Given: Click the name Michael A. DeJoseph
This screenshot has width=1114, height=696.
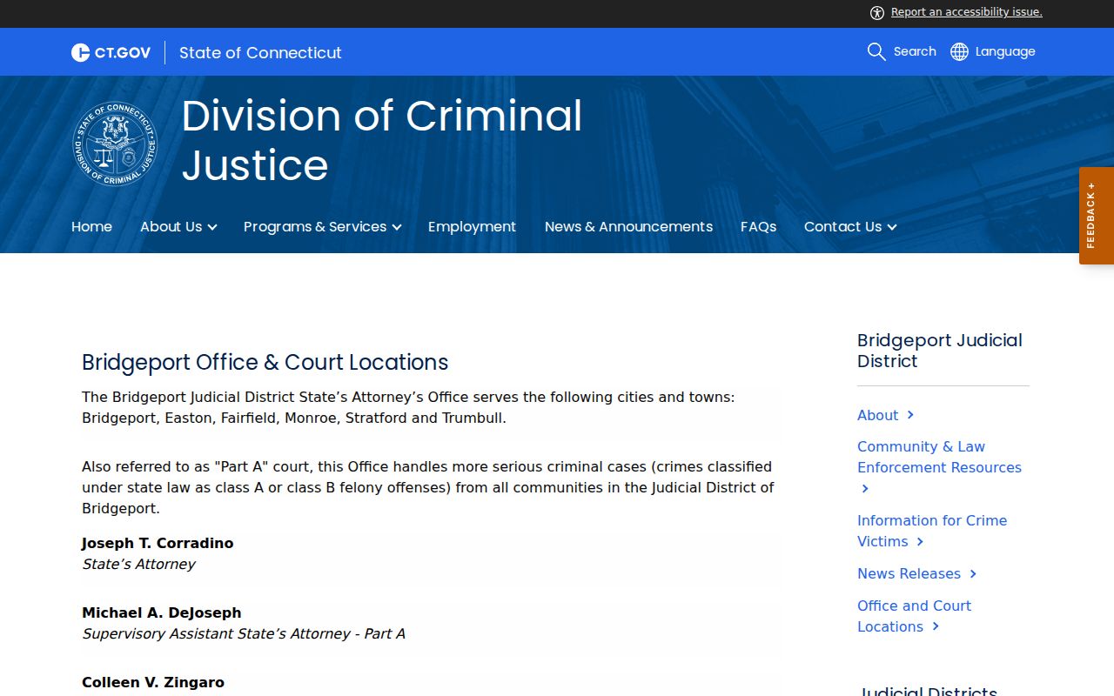Looking at the screenshot, I should click(x=162, y=612).
